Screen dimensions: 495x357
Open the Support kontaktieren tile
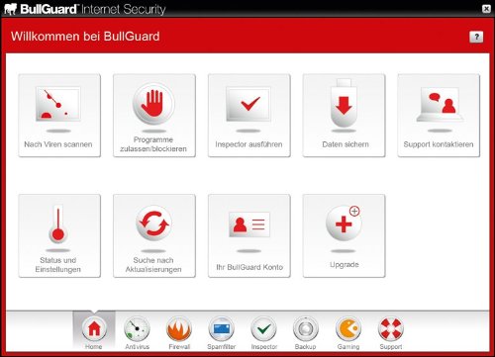(x=439, y=116)
